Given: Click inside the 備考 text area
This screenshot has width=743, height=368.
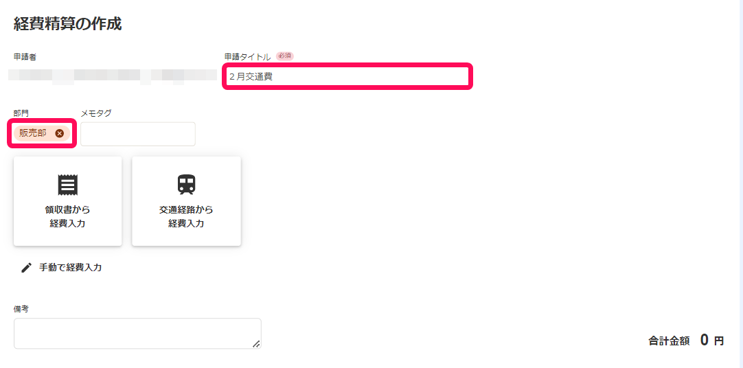Looking at the screenshot, I should click(137, 334).
